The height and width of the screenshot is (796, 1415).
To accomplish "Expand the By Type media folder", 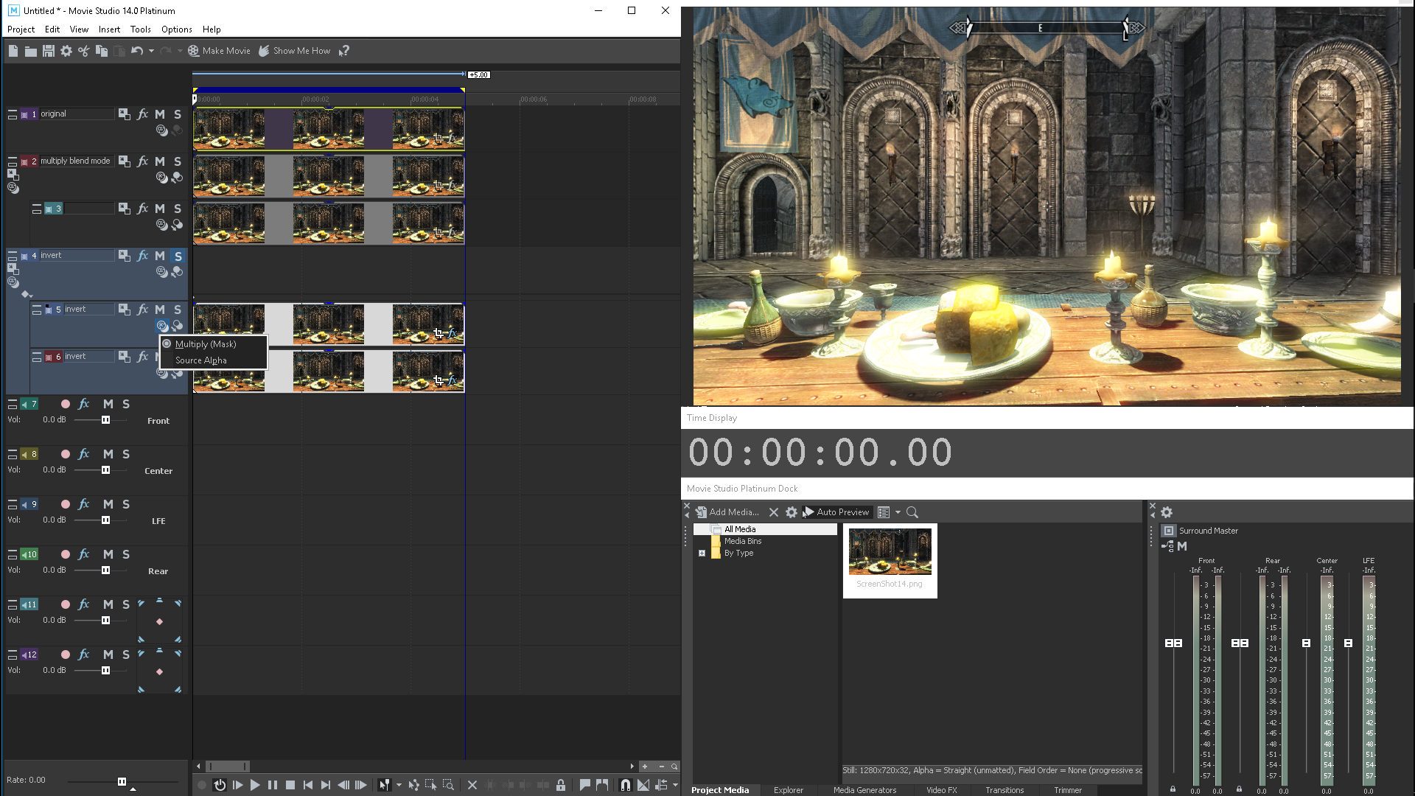I will point(702,553).
